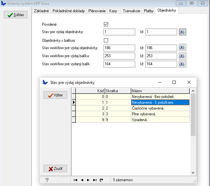Click the Stav workflow pre výdaj balíka field
The image size is (210, 186).
click(x=119, y=56)
